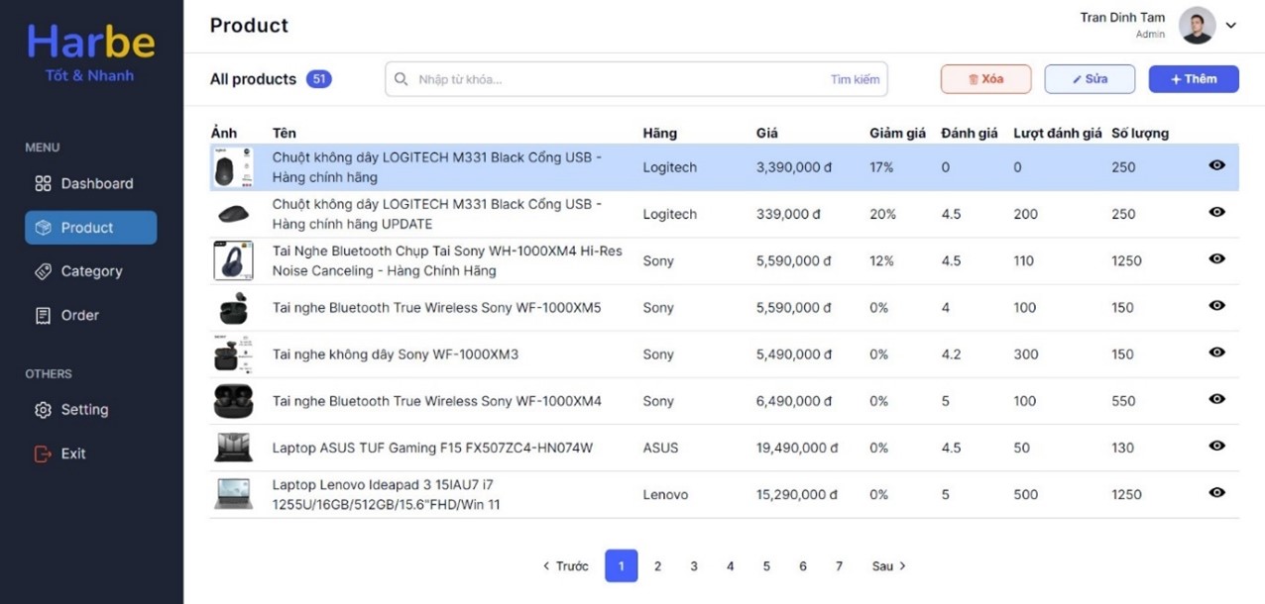This screenshot has height=604, width=1265.
Task: Open the Setting menu item
Action: [90, 410]
